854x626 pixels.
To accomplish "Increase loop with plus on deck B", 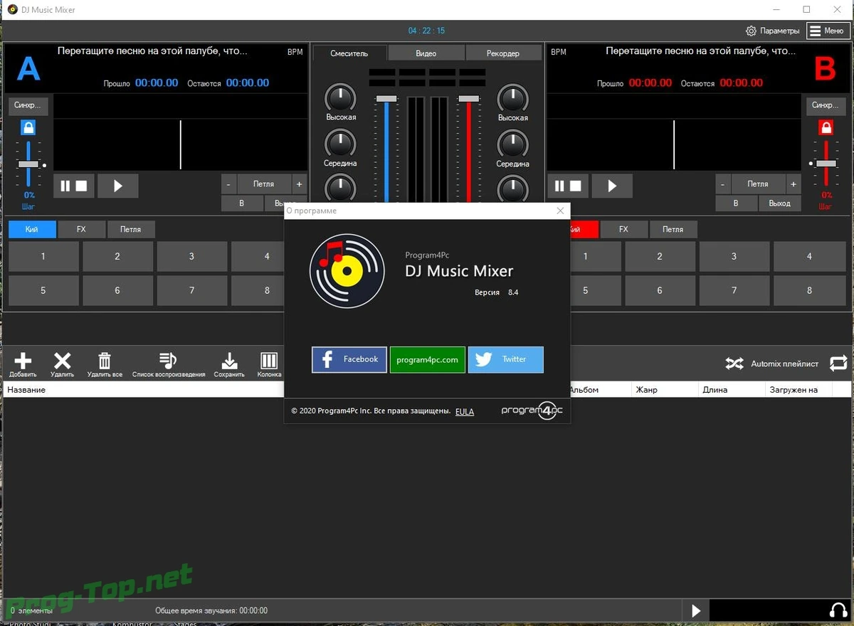I will tap(793, 184).
